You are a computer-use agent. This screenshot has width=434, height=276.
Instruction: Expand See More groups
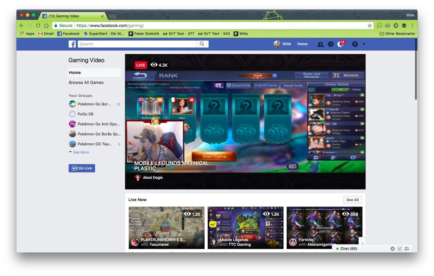(79, 152)
